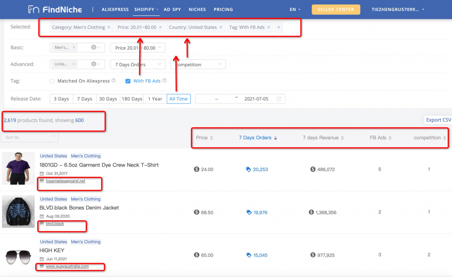452x277 pixels.
Task: Open the 1801GD Garment Dye Crew Neck T-Shirt title
Action: click(x=99, y=165)
